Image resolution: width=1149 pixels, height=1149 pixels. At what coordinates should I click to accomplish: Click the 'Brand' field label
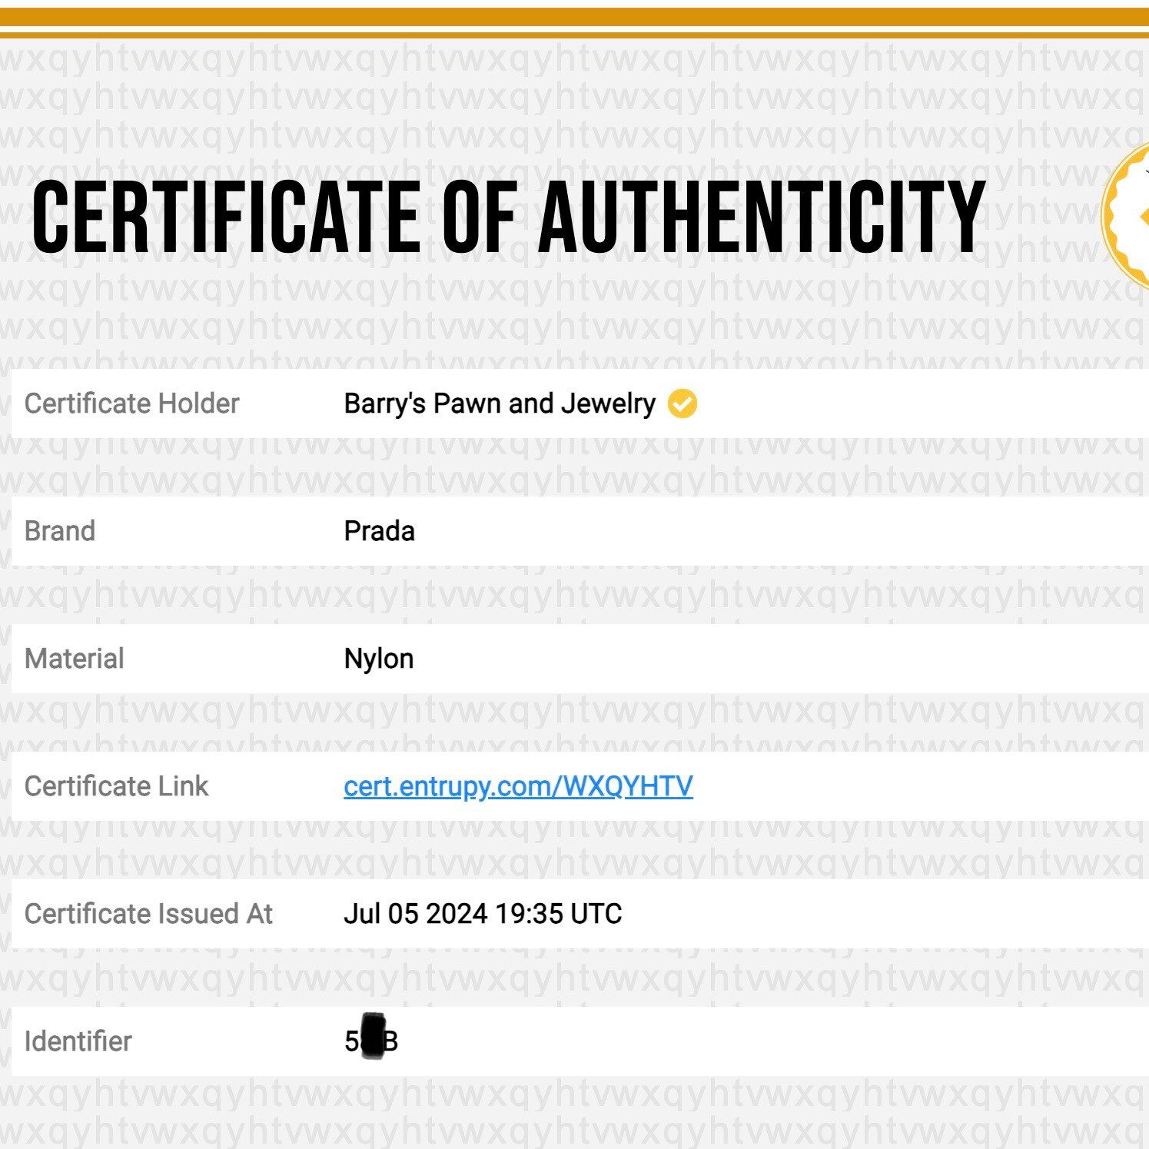[x=60, y=531]
